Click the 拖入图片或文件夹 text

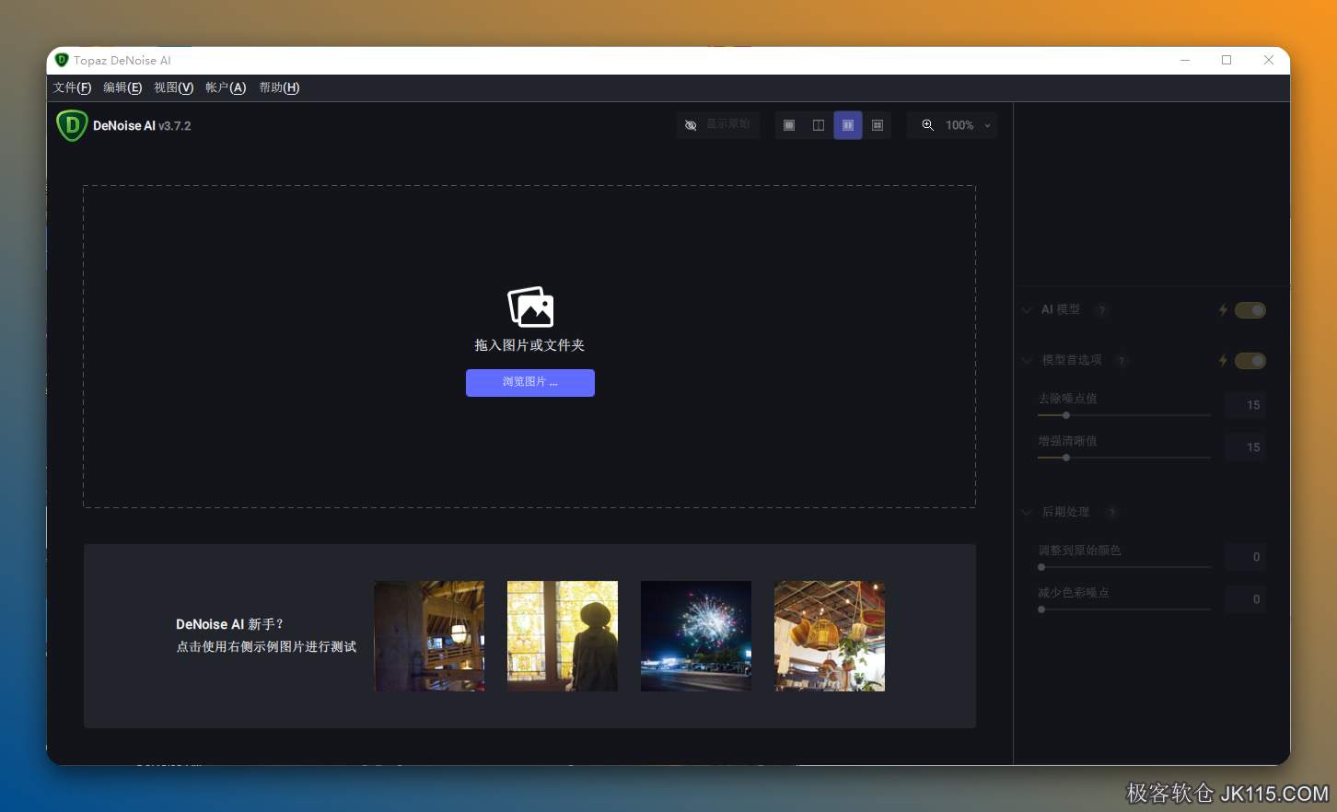click(529, 345)
